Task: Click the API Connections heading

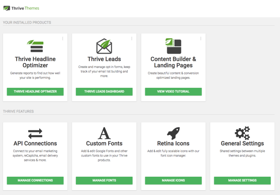Action: coord(35,143)
